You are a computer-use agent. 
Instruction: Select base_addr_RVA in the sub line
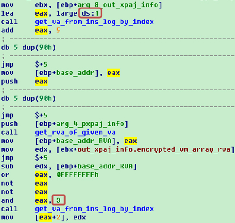(105, 167)
